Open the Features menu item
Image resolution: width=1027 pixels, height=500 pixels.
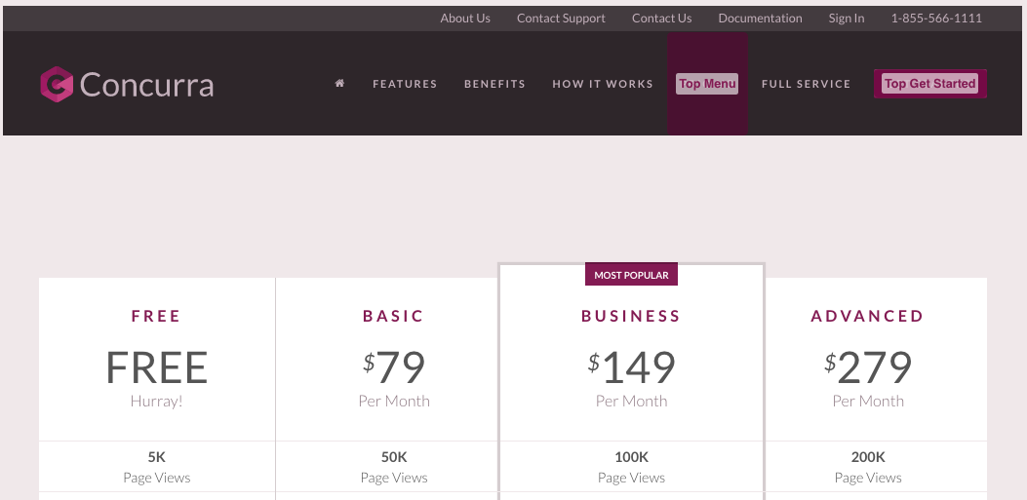(405, 84)
